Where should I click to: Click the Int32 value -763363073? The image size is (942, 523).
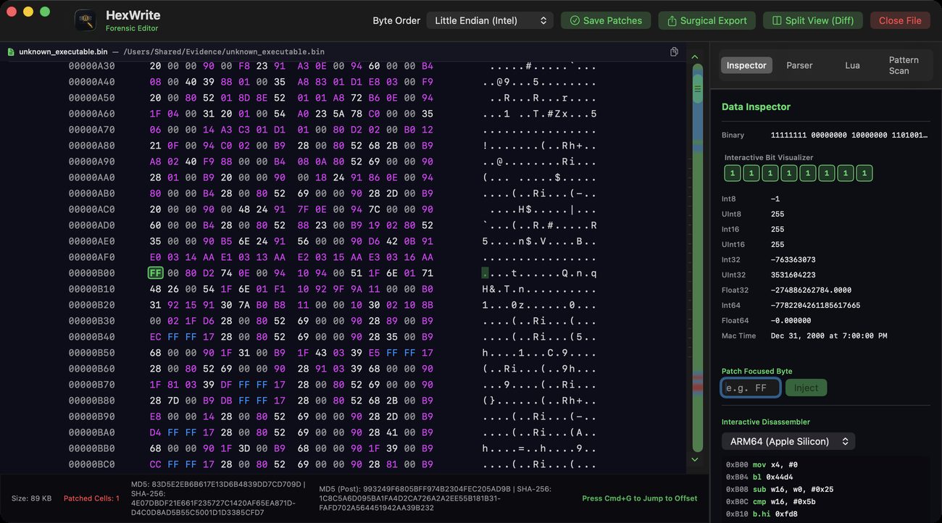coord(793,259)
